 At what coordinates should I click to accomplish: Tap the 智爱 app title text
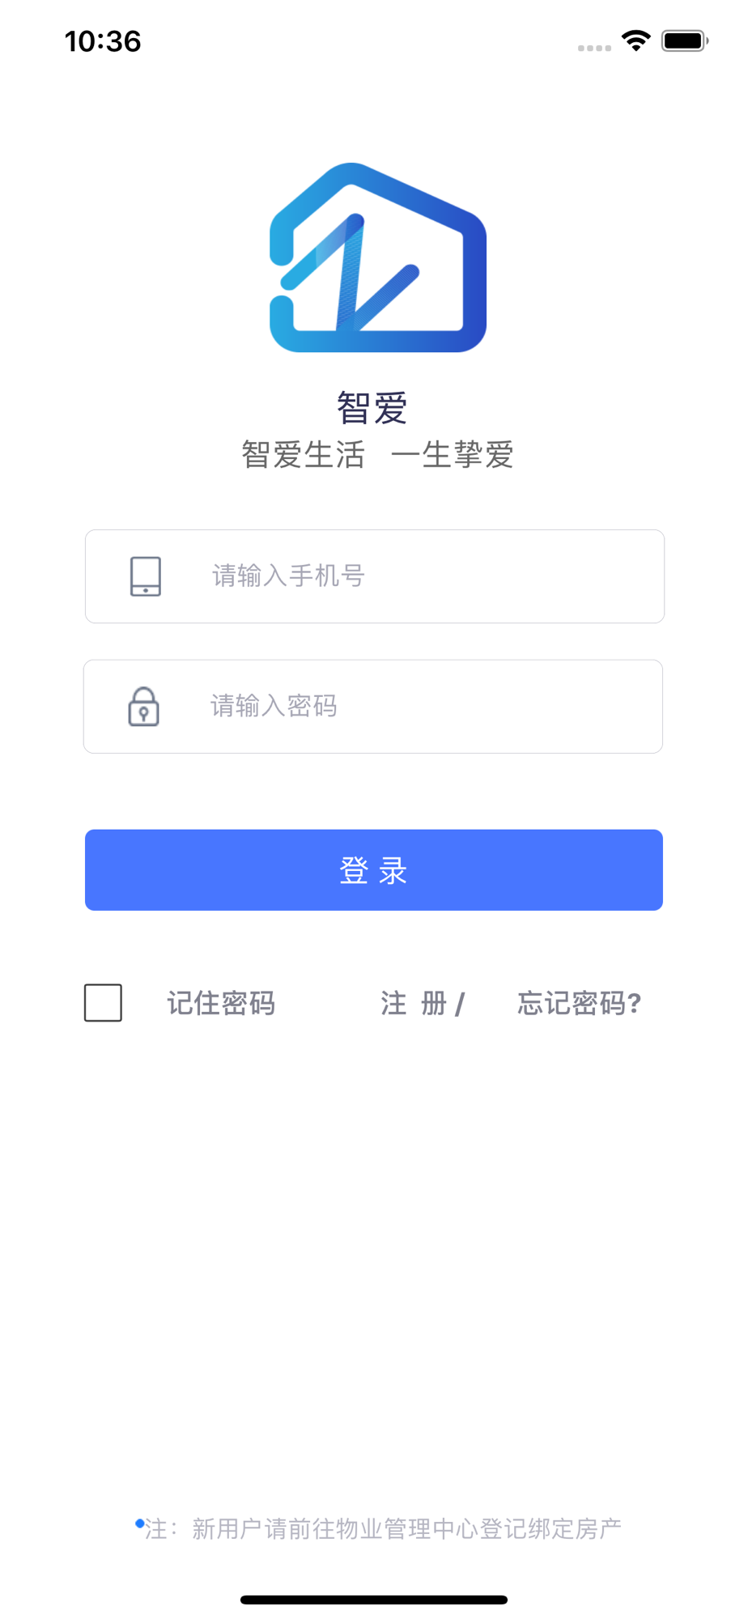point(372,407)
